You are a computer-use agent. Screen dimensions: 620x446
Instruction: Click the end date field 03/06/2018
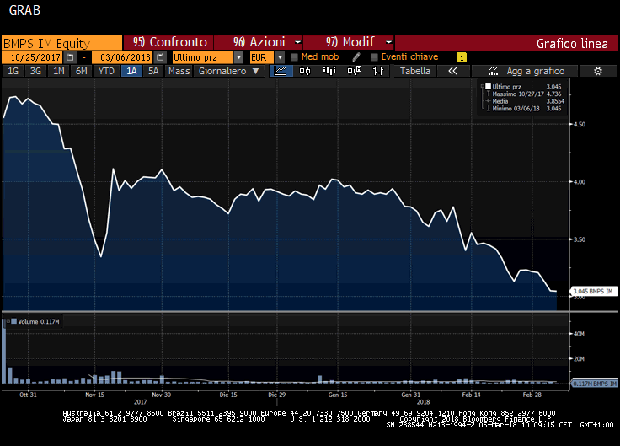tap(123, 57)
